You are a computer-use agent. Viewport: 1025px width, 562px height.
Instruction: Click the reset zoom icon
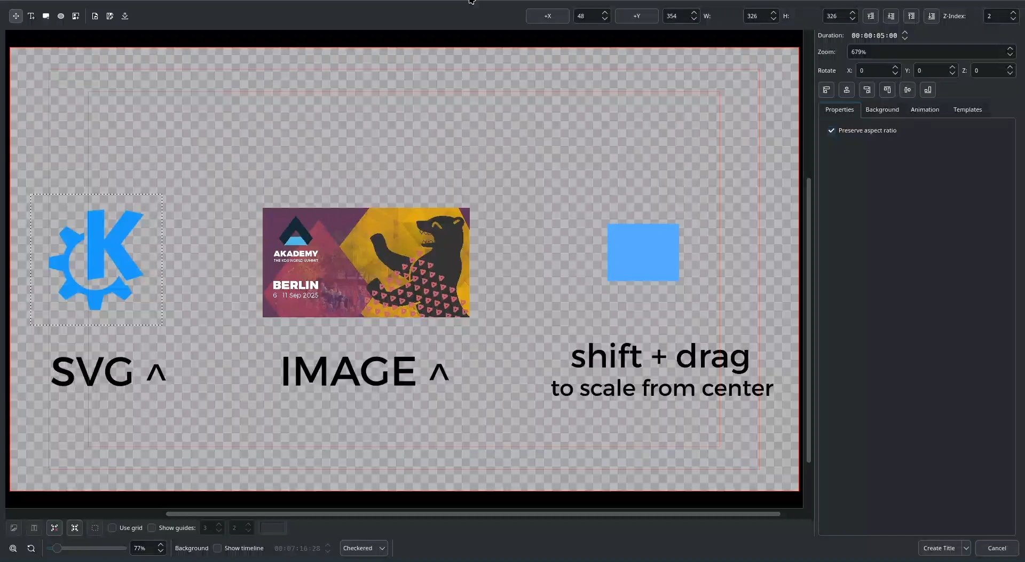pyautogui.click(x=31, y=548)
